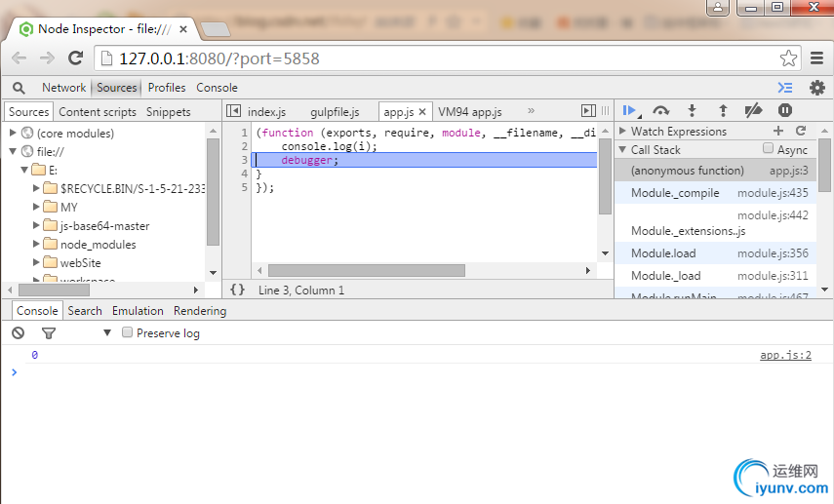
Task: Open console context dropdown arrow
Action: pos(107,332)
